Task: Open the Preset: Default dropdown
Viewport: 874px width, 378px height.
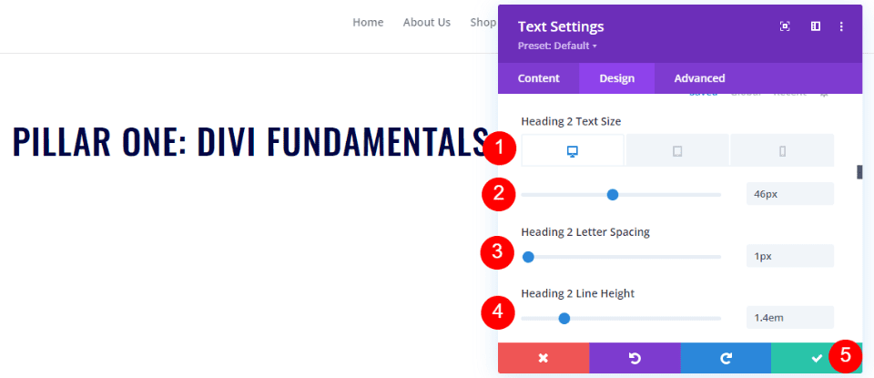Action: [x=557, y=46]
